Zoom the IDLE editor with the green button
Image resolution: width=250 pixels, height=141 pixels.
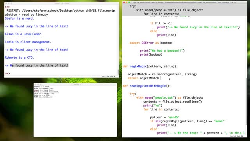[129, 3]
